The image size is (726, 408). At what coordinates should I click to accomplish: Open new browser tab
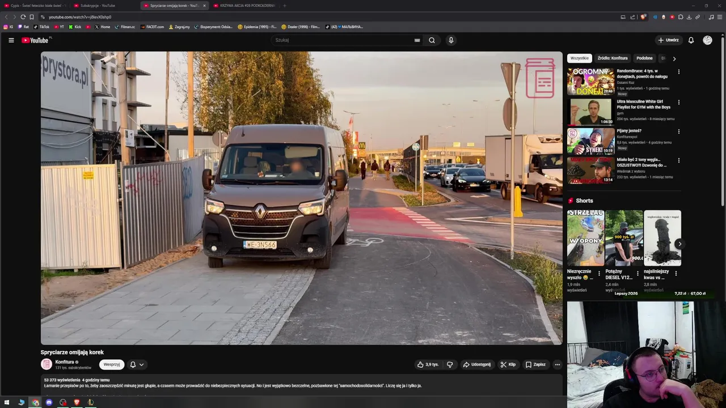coord(285,6)
